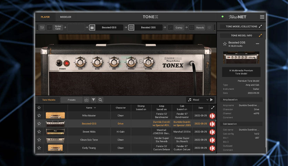Click the red power indicator light
This screenshot has height=166, width=288.
[x=66, y=63]
